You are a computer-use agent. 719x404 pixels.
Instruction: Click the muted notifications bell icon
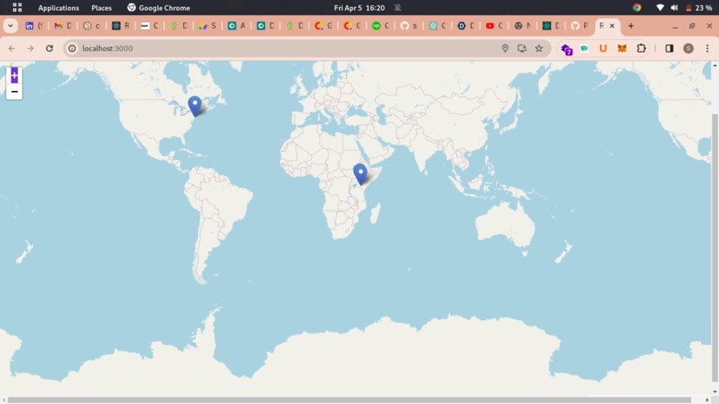tap(398, 8)
